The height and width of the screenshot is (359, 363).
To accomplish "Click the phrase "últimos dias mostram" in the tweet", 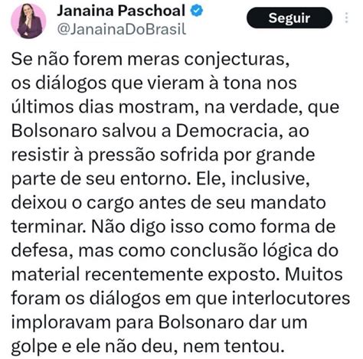I will pos(103,106).
